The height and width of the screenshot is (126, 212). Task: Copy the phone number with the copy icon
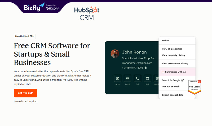pyautogui.click(x=145, y=68)
